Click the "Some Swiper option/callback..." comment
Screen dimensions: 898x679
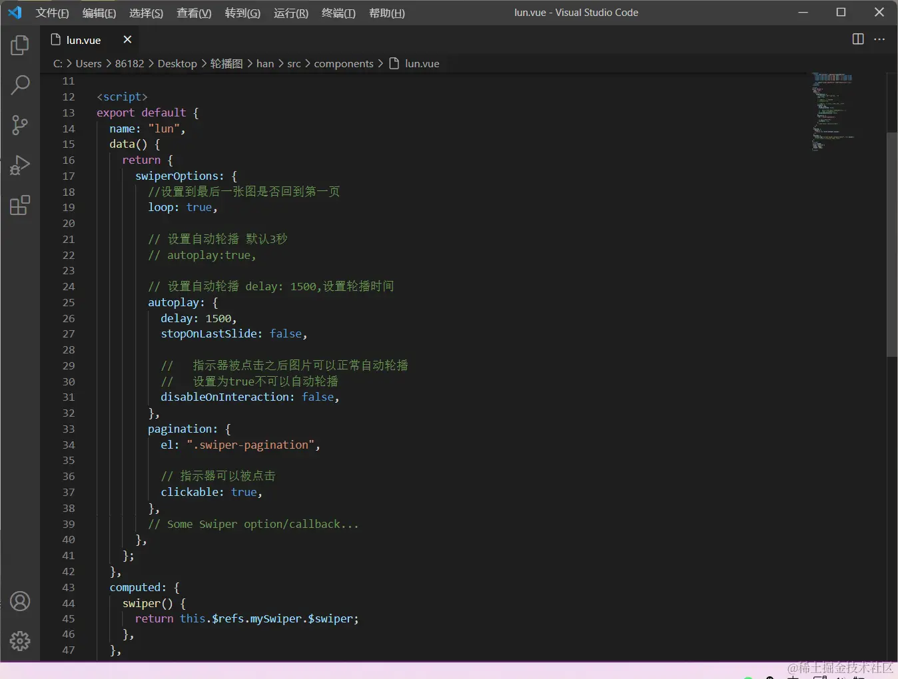[253, 525]
